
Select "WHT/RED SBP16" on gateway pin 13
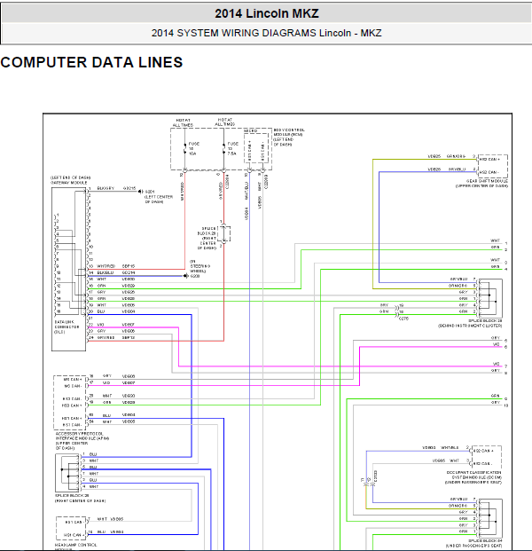[116, 266]
